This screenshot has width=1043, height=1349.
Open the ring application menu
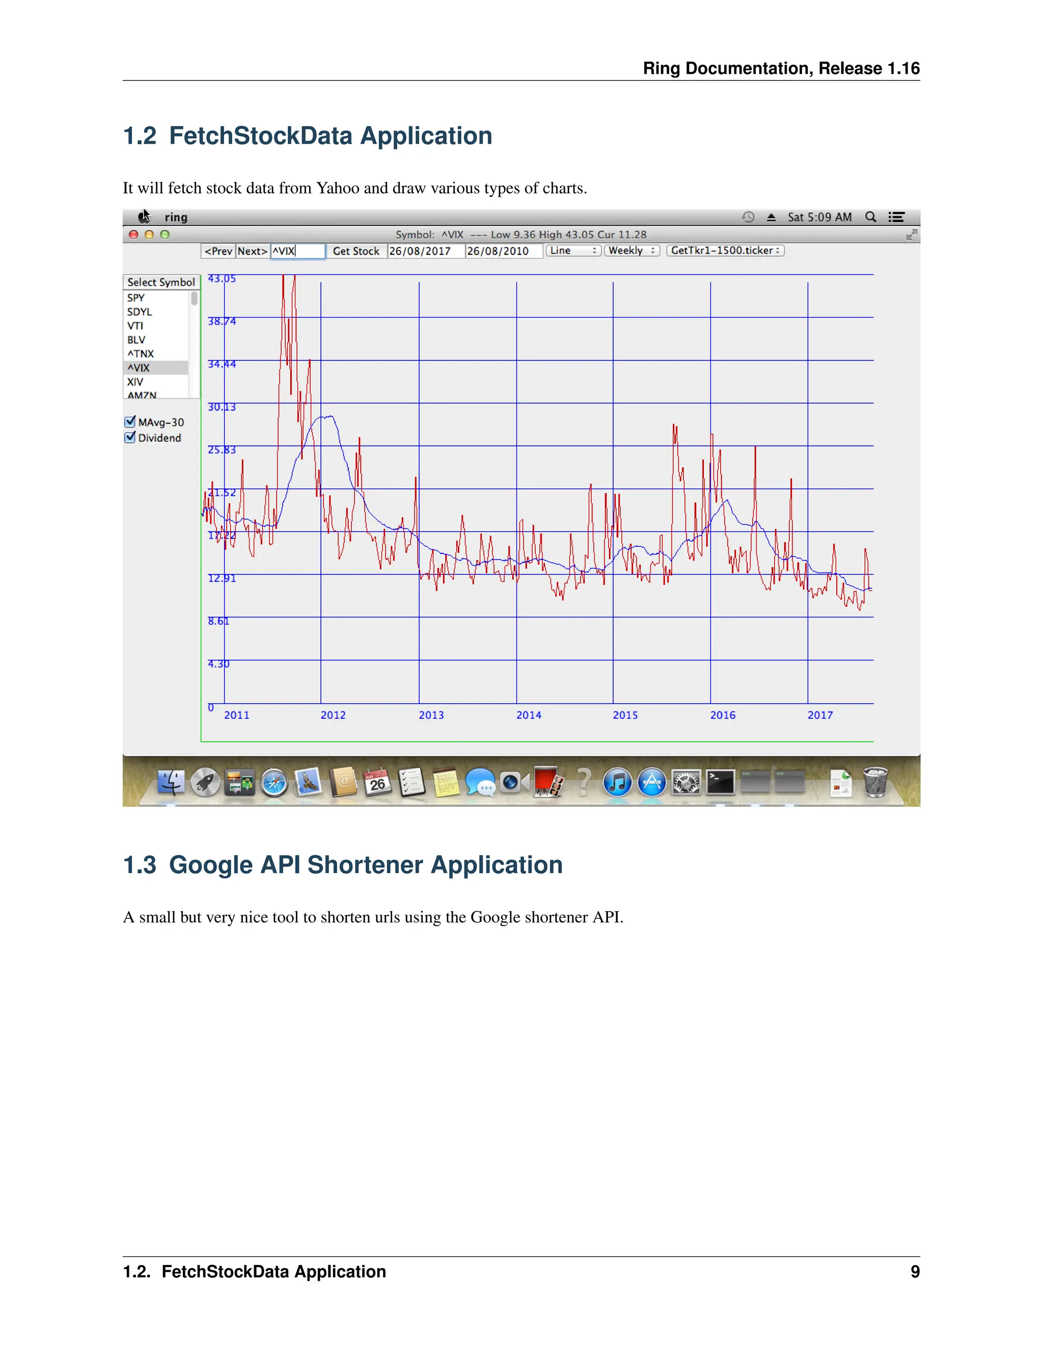click(x=176, y=217)
